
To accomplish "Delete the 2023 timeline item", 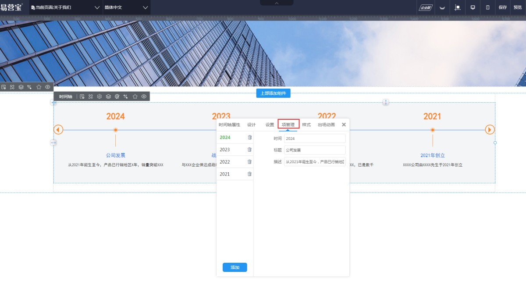I will [249, 150].
